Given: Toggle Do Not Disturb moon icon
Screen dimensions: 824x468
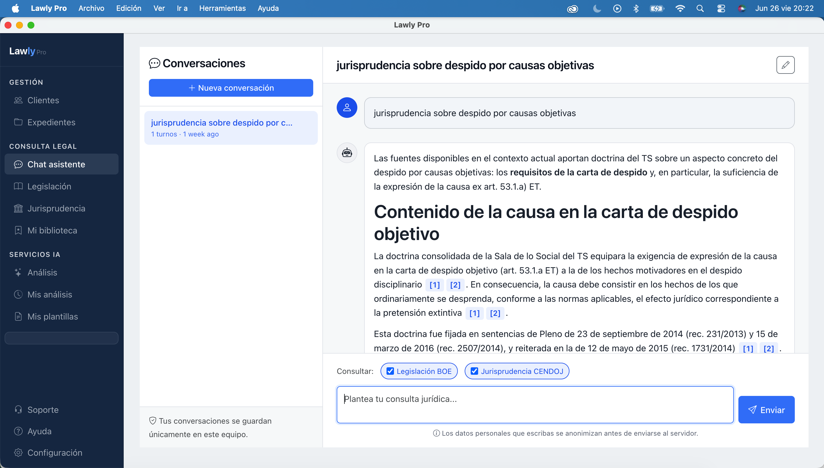Looking at the screenshot, I should point(597,8).
